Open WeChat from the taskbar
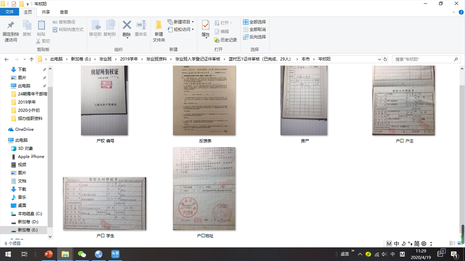465x261 pixels. (x=82, y=254)
